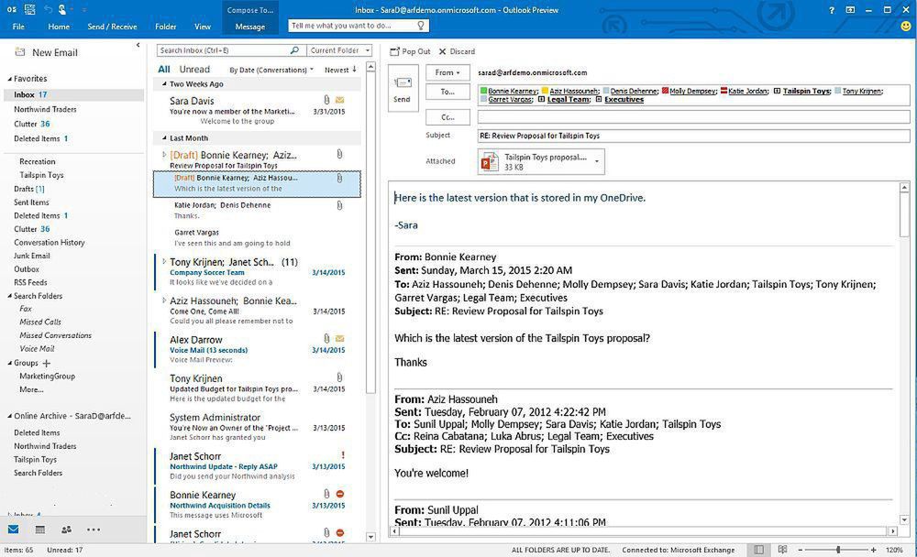This screenshot has width=917, height=557.
Task: Click attachment paperclip on Sara Davis message
Action: tap(326, 100)
